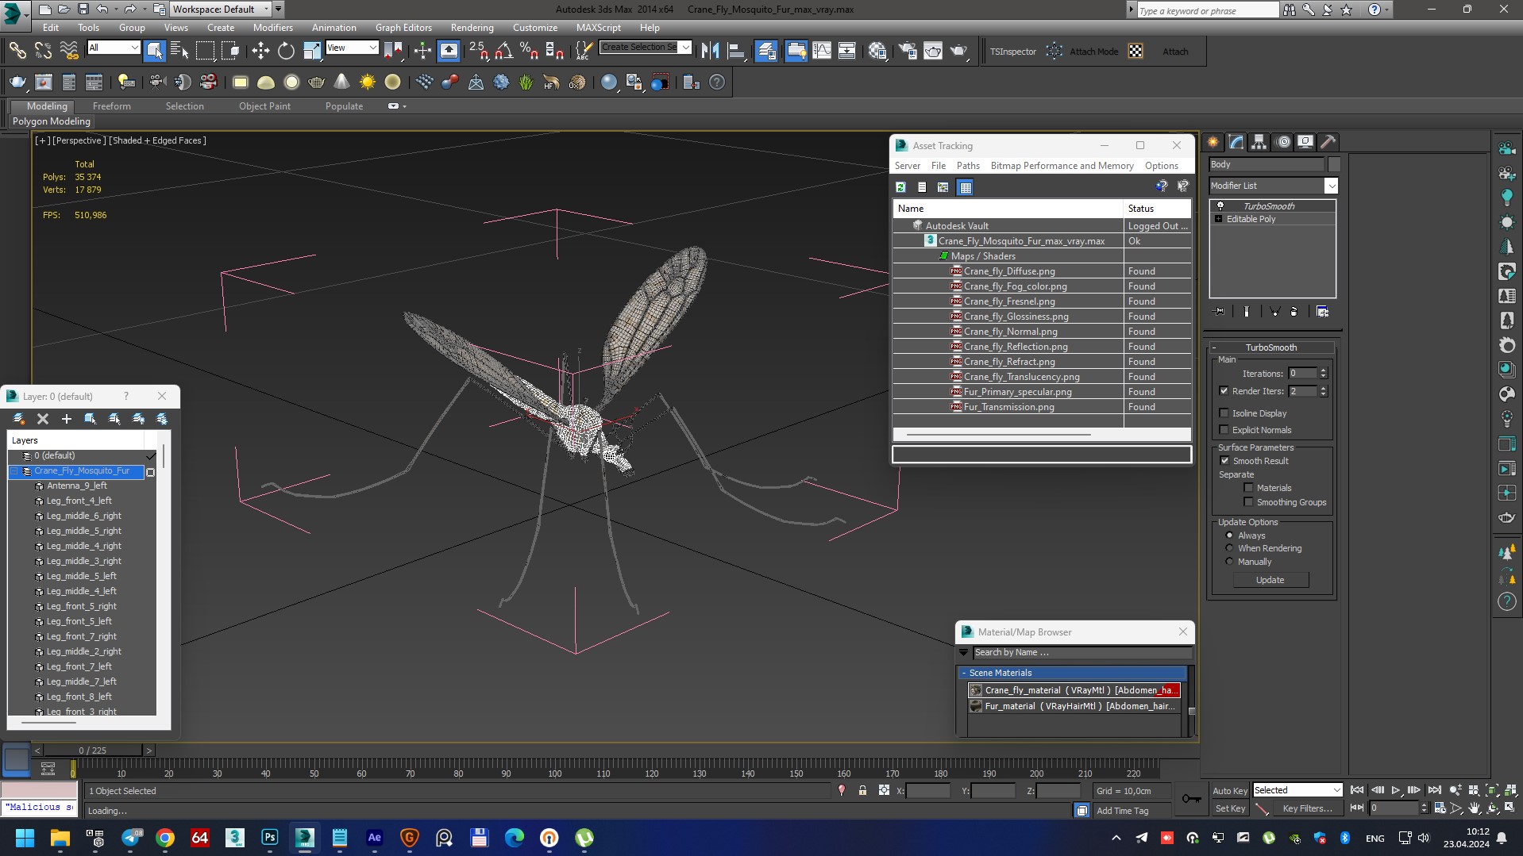Enable the Isoline Display checkbox

(1224, 413)
